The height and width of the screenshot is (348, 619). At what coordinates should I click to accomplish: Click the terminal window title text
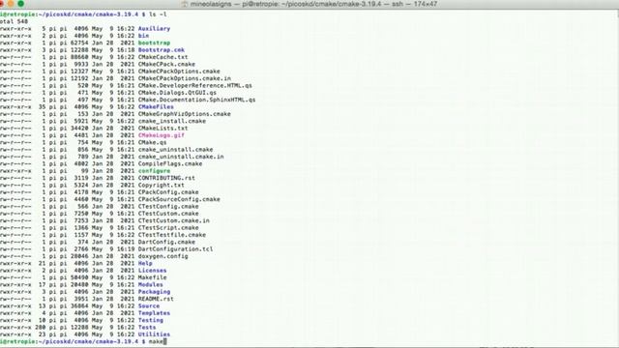(313, 4)
